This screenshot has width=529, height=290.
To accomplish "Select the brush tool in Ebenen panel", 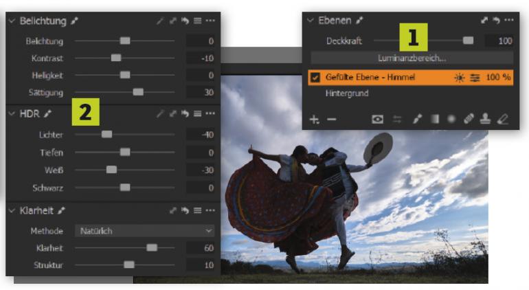I will pos(416,119).
